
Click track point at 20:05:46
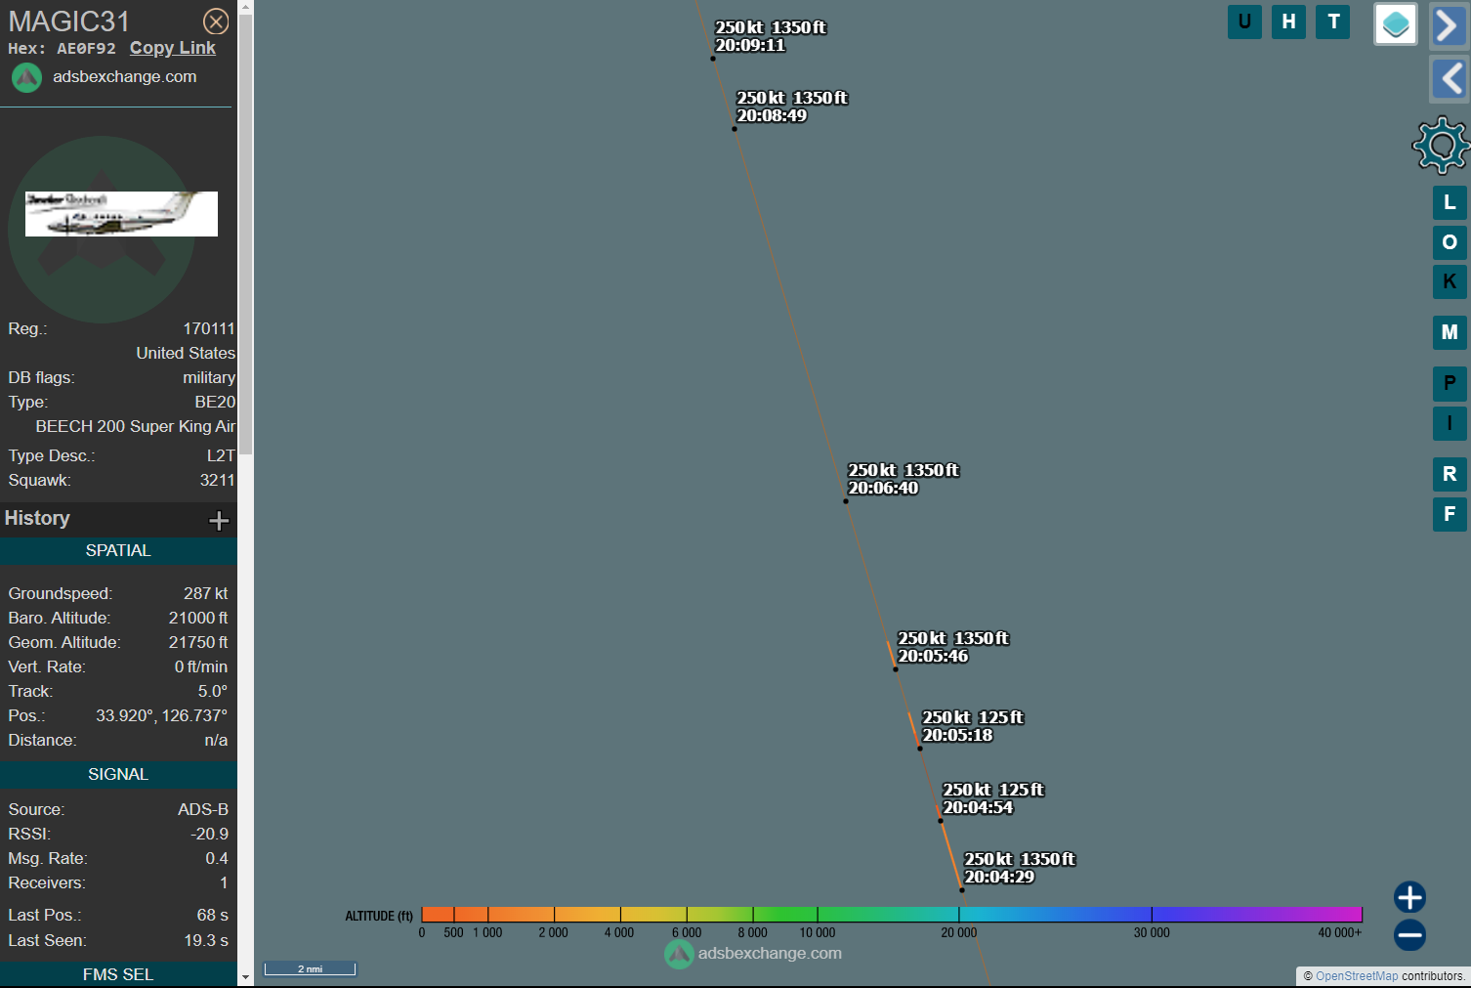click(x=896, y=669)
